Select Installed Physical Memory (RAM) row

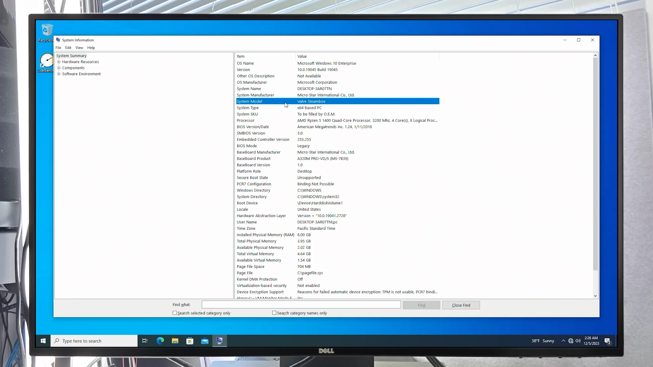[338, 235]
